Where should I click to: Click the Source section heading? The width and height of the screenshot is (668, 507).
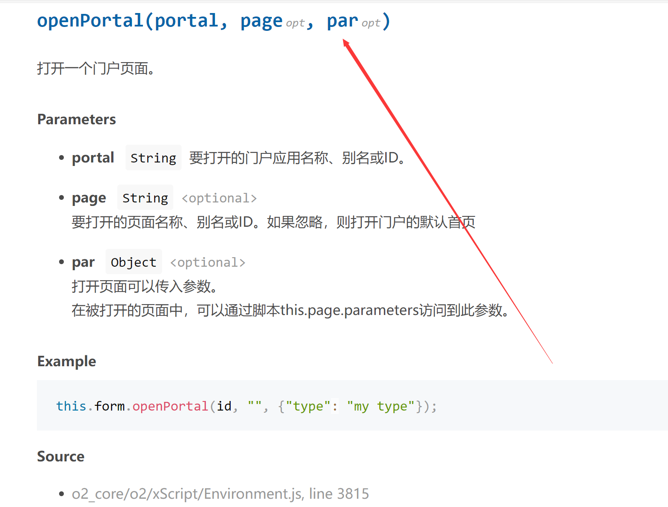[61, 457]
